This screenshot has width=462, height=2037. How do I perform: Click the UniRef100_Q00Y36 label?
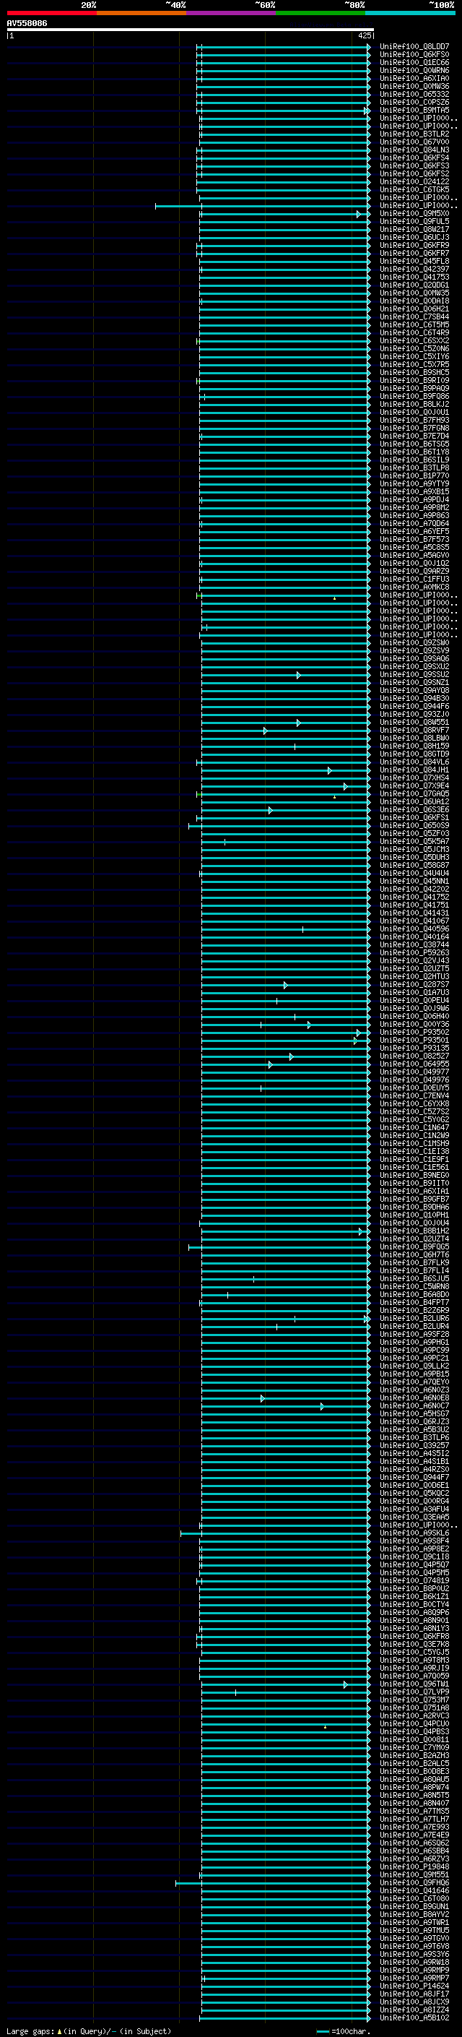coord(414,1025)
